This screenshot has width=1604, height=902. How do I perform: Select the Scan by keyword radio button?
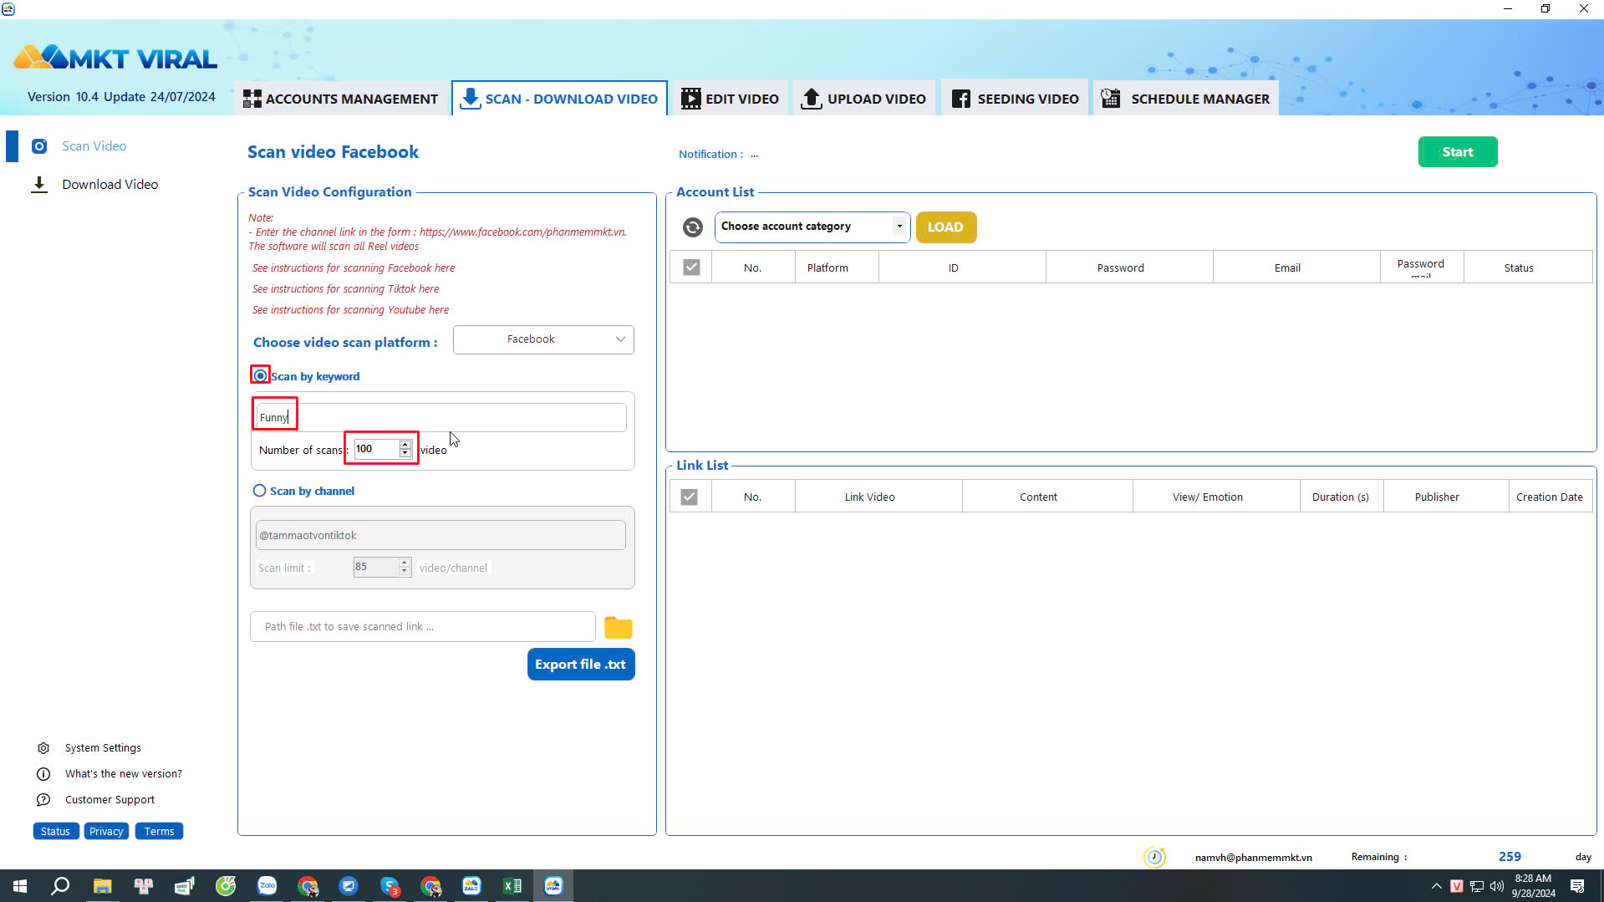click(x=261, y=376)
